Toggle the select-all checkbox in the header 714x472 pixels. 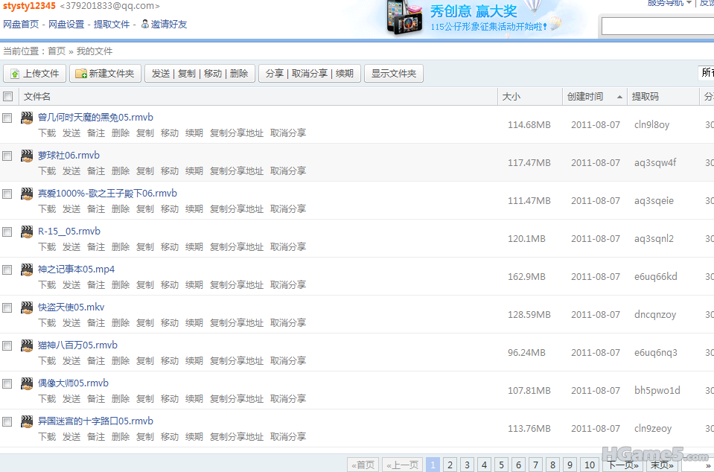[7, 96]
